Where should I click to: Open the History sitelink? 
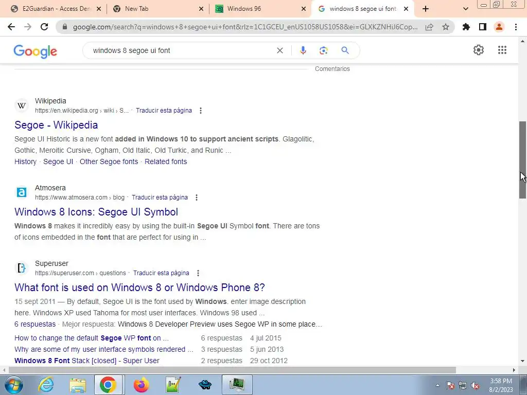pyautogui.click(x=26, y=161)
